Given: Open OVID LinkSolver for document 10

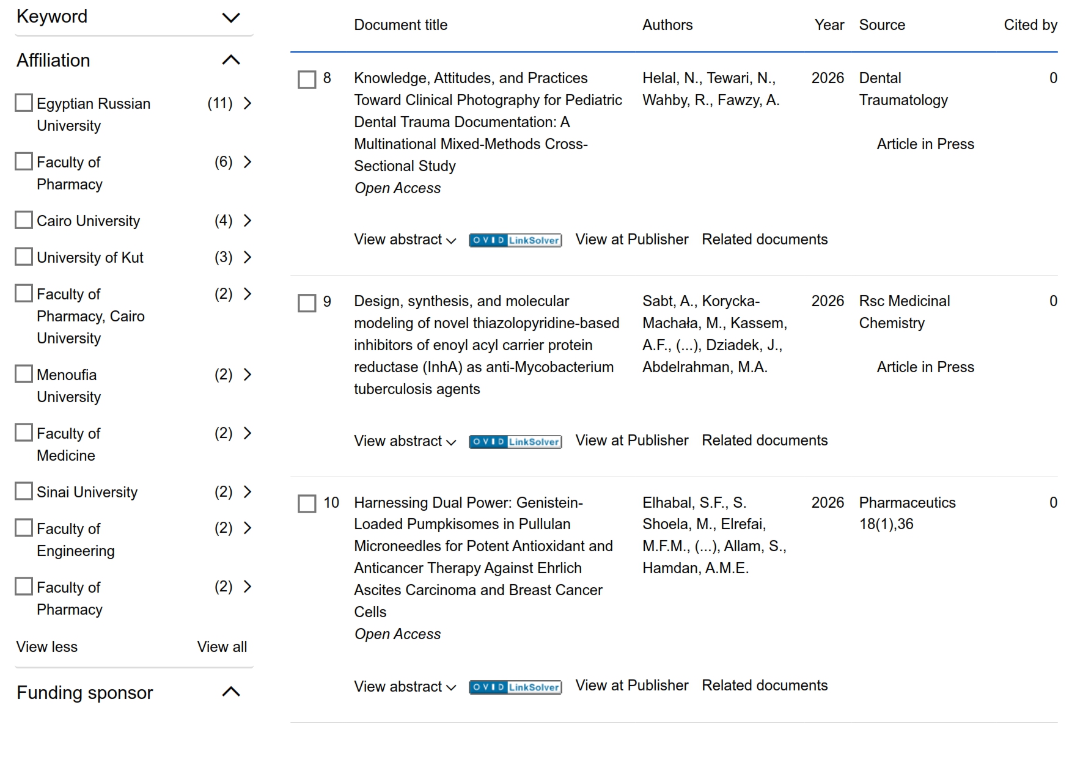Looking at the screenshot, I should [515, 687].
